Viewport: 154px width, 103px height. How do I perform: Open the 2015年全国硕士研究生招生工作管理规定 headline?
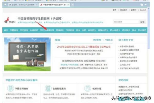point(78,47)
